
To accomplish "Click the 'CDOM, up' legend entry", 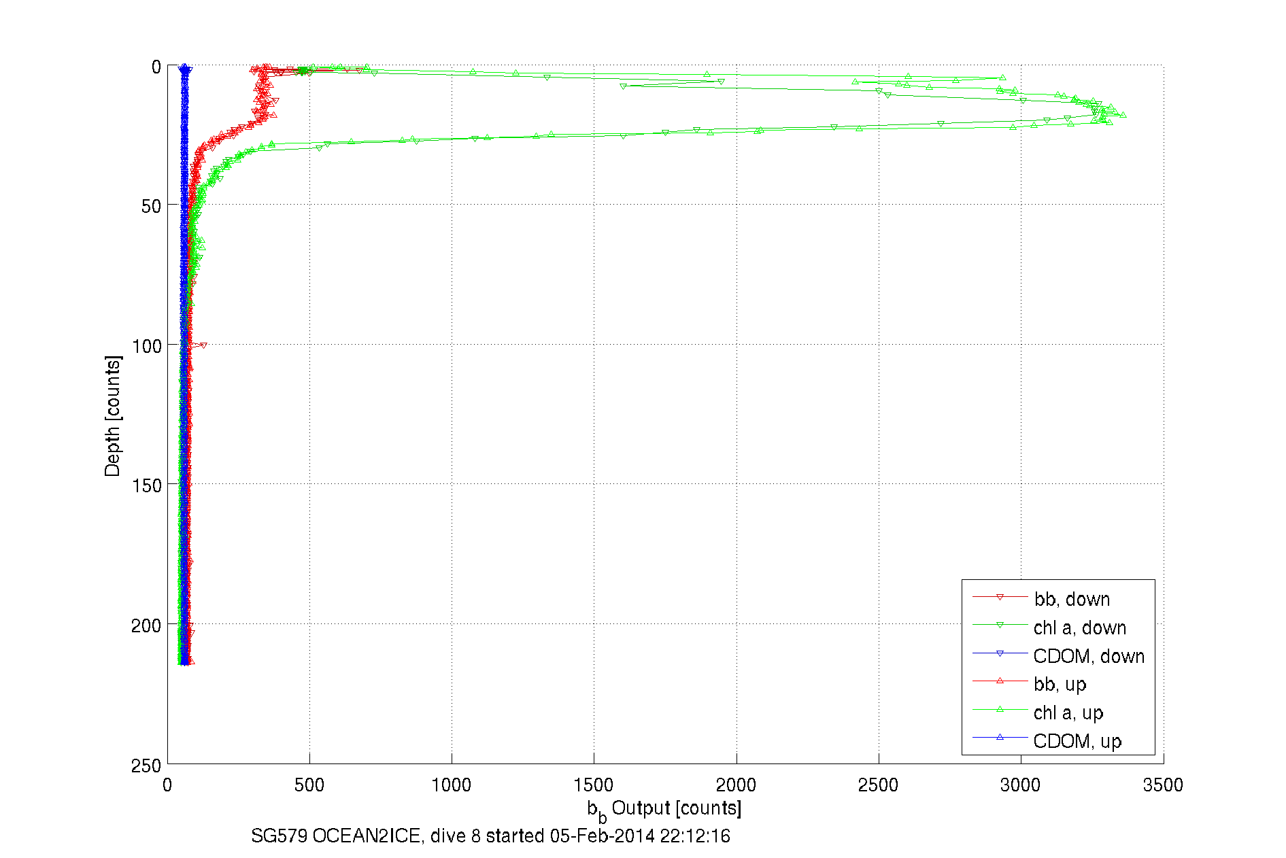I will click(1077, 741).
